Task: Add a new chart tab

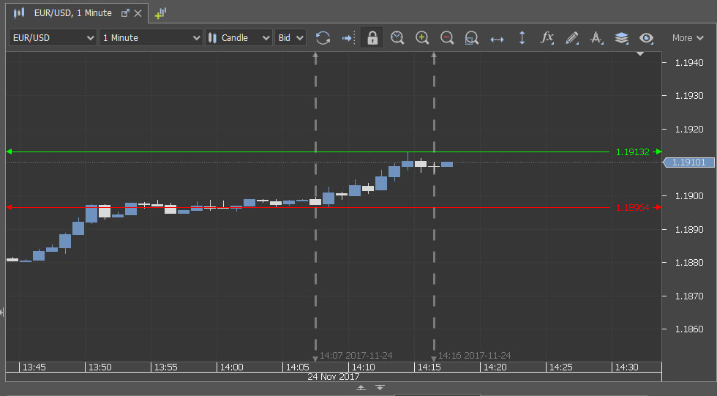Action: pos(160,13)
